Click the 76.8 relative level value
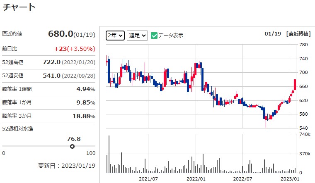This screenshot has height=183, width=315. point(74,139)
